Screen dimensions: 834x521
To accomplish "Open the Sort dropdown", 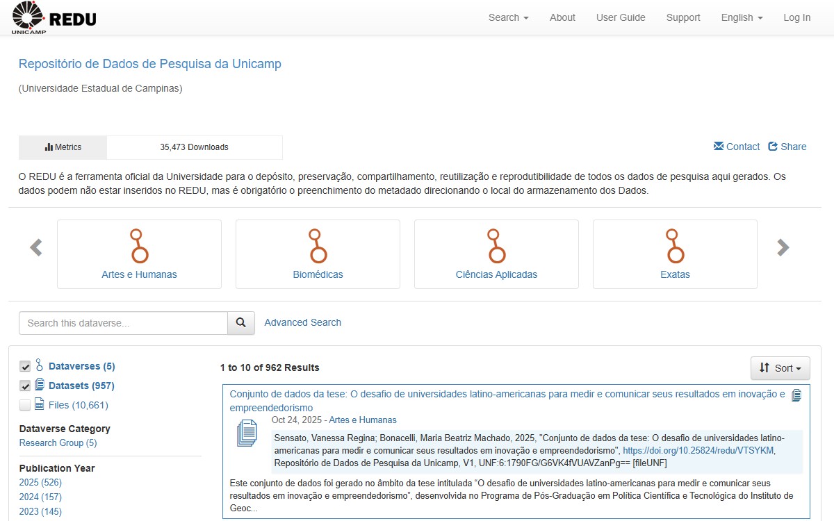I will pos(780,368).
